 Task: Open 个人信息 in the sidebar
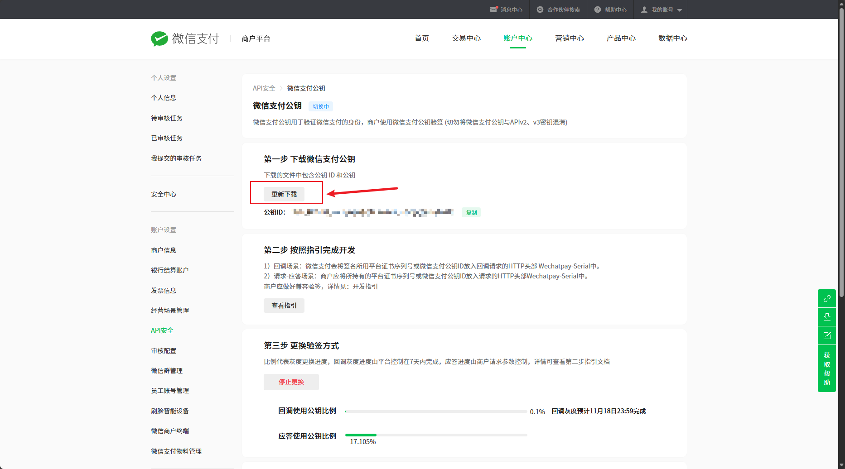[x=164, y=98]
